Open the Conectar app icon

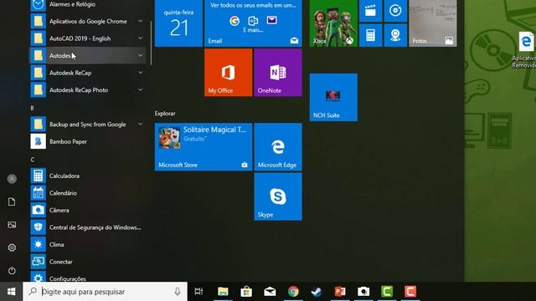[x=38, y=262]
